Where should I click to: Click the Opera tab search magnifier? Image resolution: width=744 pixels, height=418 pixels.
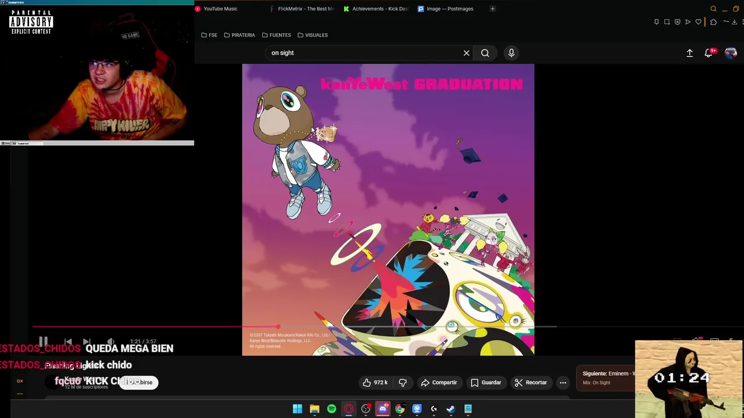click(x=713, y=9)
